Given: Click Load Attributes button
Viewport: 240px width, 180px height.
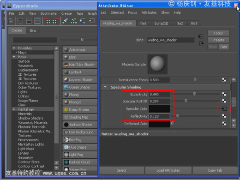Looking at the screenshot, I should pos(168,170).
